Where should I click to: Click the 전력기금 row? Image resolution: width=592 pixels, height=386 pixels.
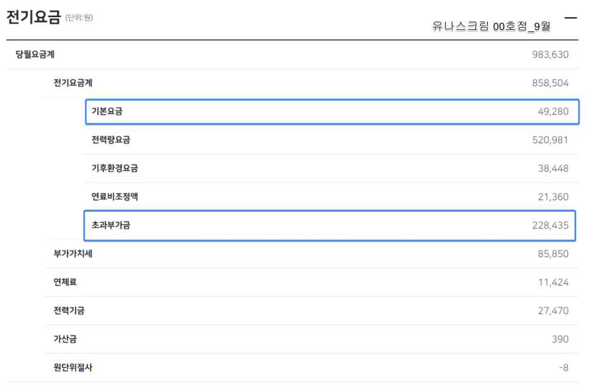pos(69,311)
